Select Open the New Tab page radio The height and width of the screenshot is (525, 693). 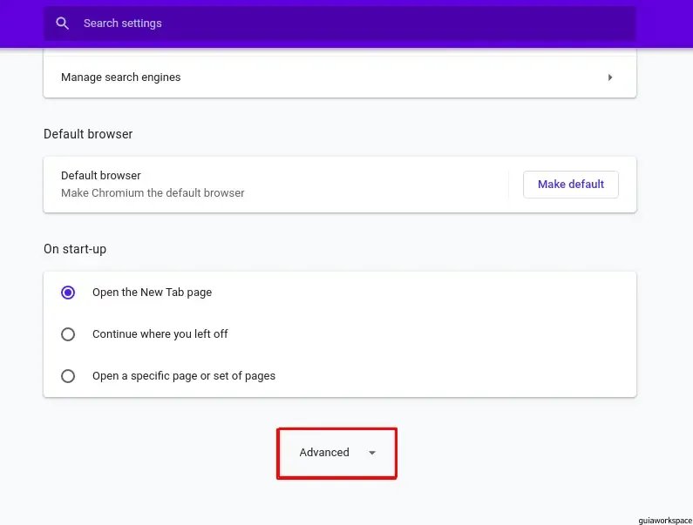coord(68,293)
